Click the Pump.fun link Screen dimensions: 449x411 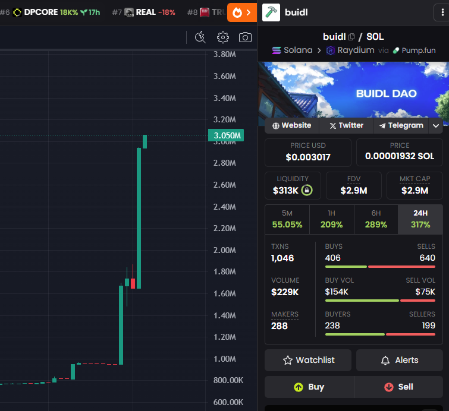point(414,50)
